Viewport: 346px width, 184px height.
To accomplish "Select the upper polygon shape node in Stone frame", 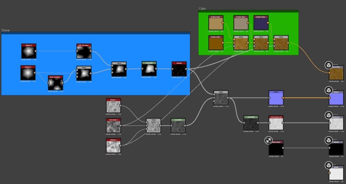I will [x=29, y=51].
